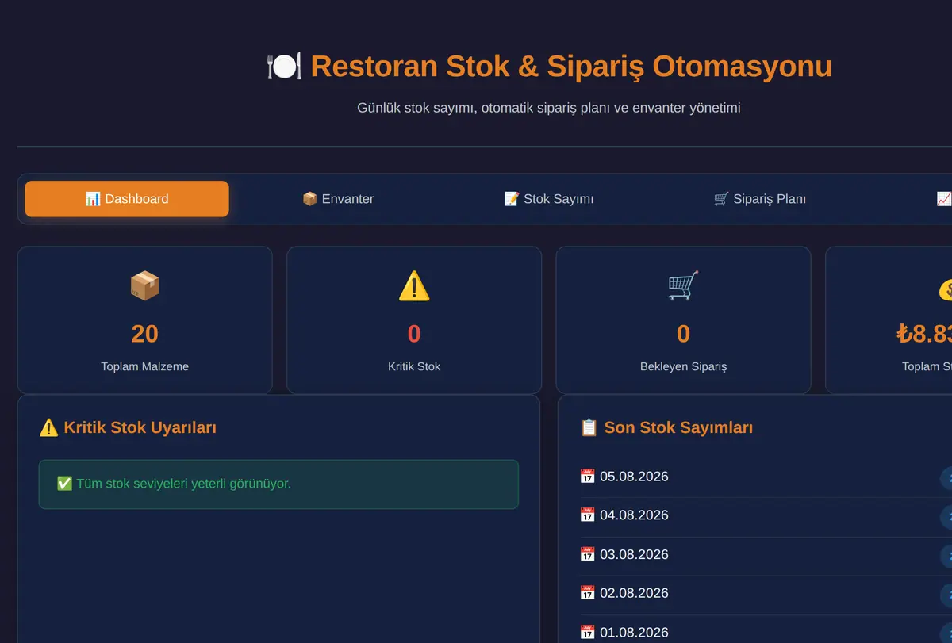Open the Dashboard tab
Viewport: 952px width, 643px height.
127,199
